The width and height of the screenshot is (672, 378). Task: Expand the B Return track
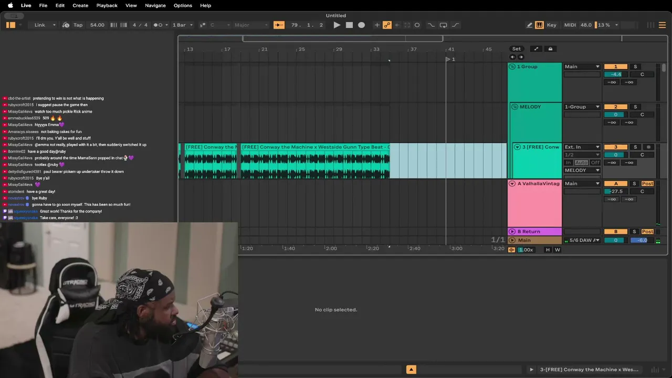click(512, 232)
